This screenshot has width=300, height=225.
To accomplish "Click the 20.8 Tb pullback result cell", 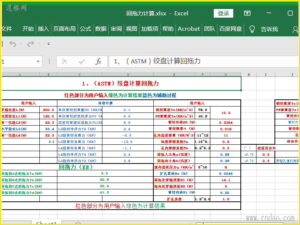I will coord(105,180).
